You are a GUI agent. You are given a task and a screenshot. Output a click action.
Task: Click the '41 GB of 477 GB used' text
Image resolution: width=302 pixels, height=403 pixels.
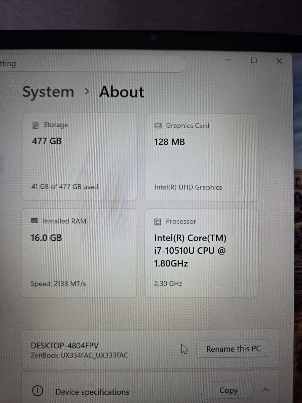pyautogui.click(x=65, y=187)
